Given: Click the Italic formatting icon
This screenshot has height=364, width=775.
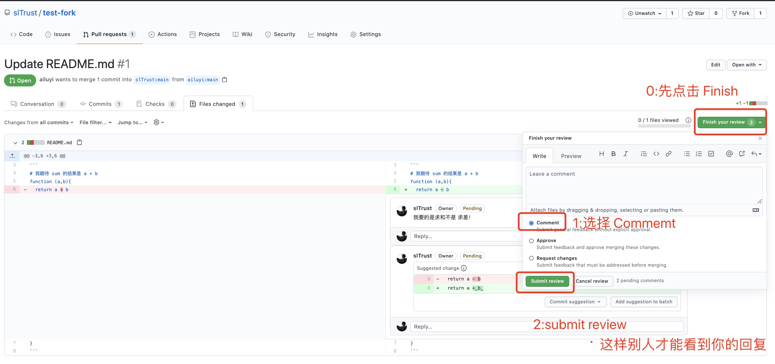Looking at the screenshot, I should pos(625,154).
